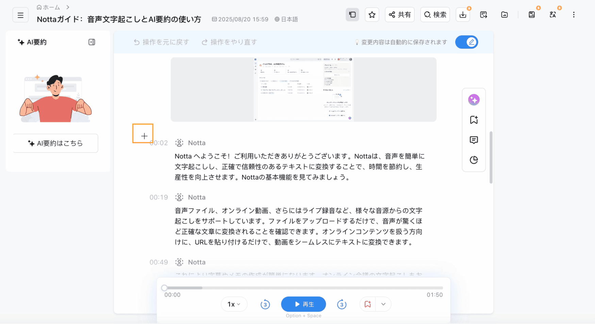The width and height of the screenshot is (595, 324).
Task: Skip forward 3 seconds
Action: click(342, 304)
